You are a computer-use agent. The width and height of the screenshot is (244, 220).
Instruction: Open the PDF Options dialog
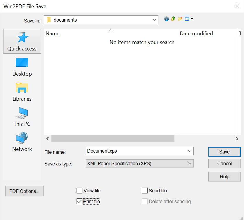point(24,191)
